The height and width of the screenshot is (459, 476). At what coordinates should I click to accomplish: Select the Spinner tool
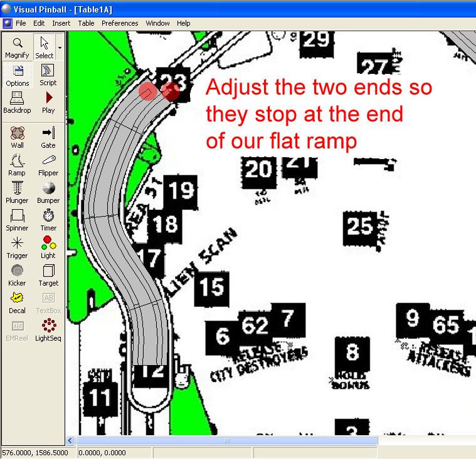(18, 220)
